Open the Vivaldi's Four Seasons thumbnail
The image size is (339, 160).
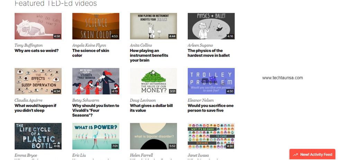[96, 81]
